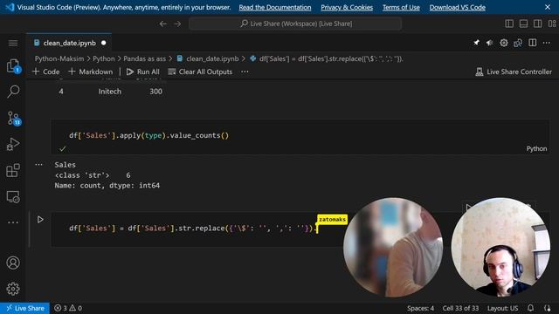Open Privacy & Cookies link
The height and width of the screenshot is (314, 559).
[347, 7]
